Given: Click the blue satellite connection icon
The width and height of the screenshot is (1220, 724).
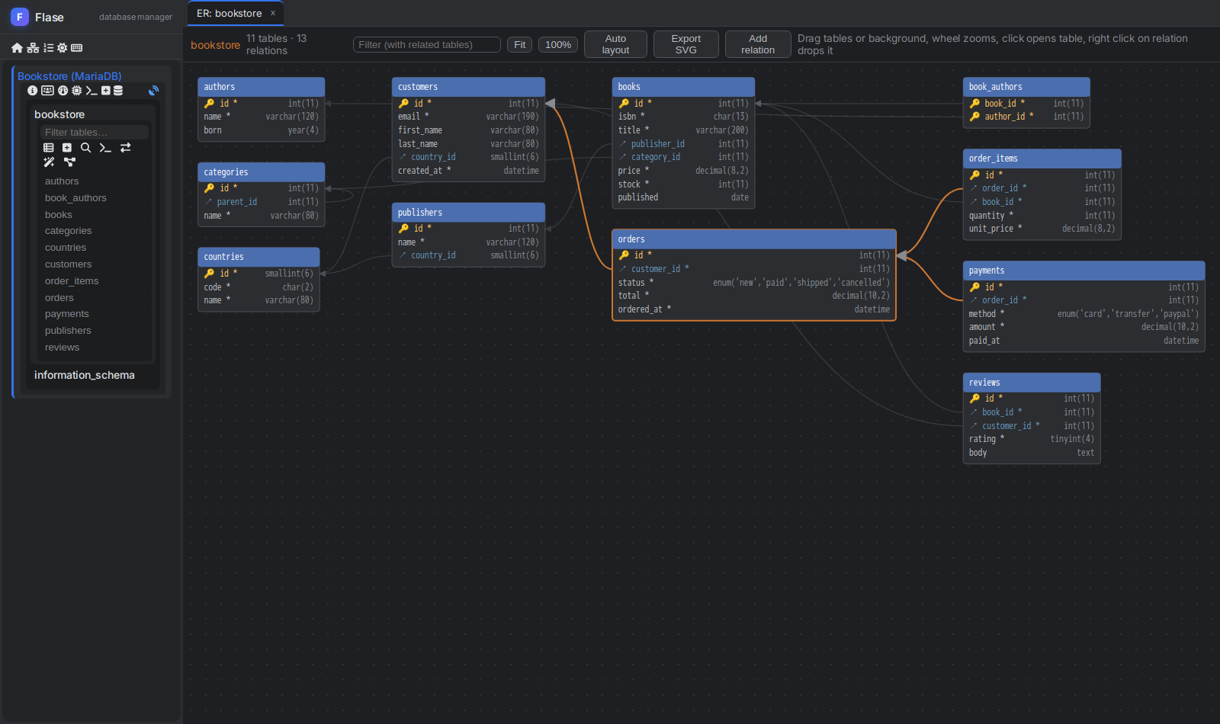Looking at the screenshot, I should [153, 91].
